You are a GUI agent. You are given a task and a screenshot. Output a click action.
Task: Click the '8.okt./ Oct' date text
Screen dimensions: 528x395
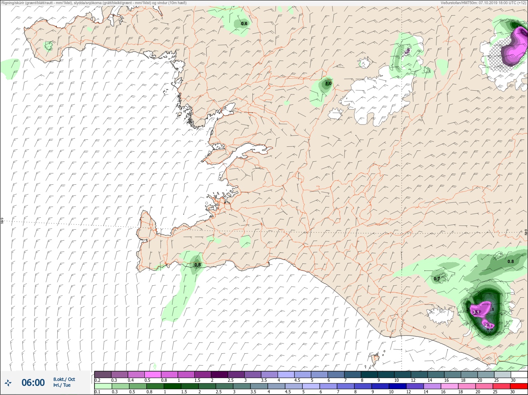pyautogui.click(x=64, y=379)
